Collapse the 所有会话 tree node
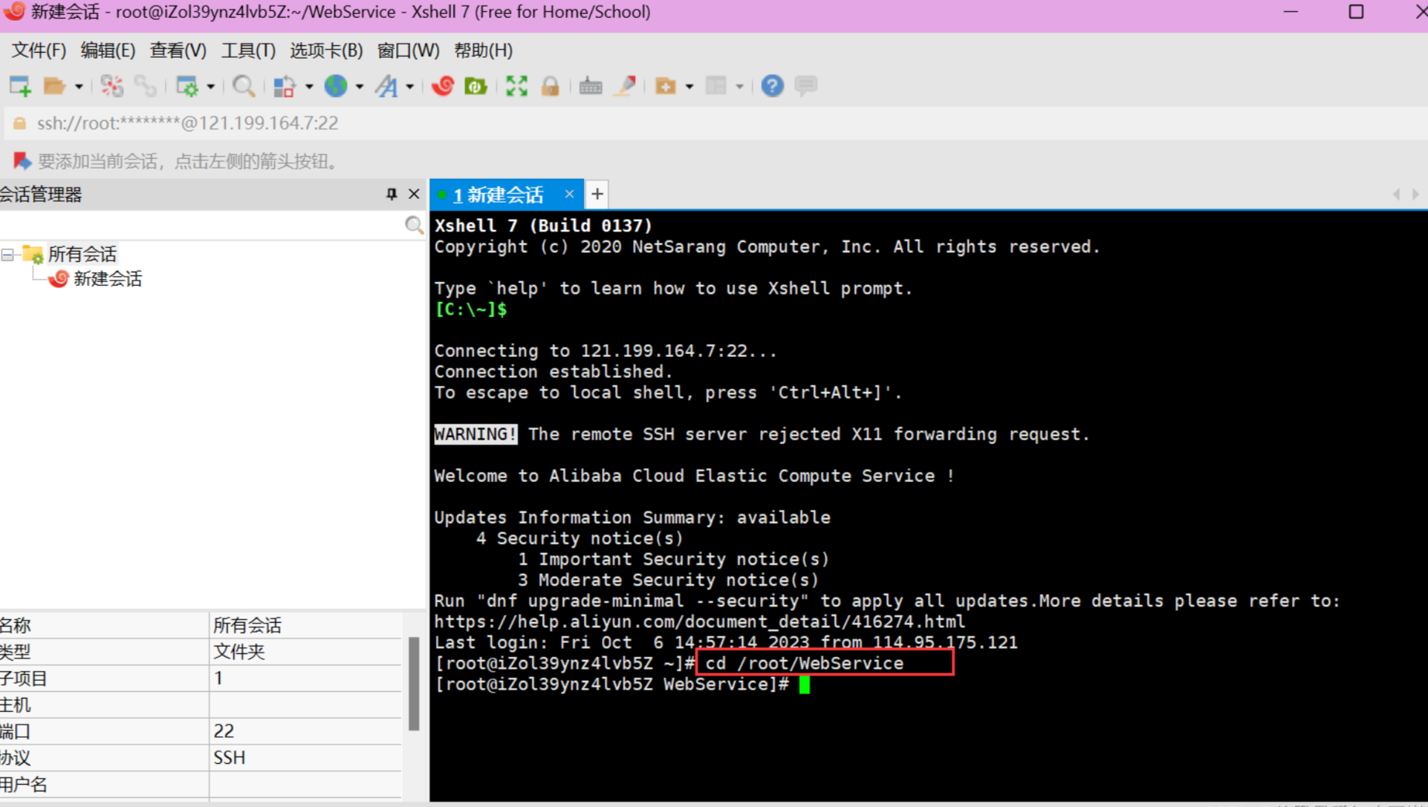 click(7, 253)
